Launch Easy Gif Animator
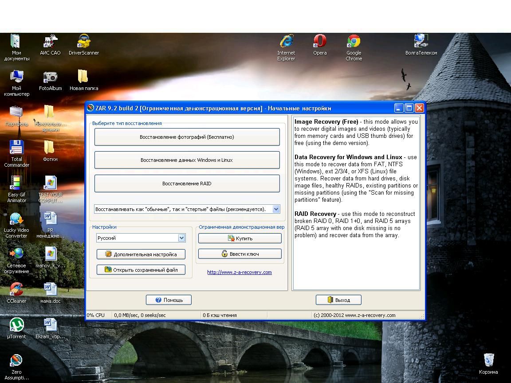The height and width of the screenshot is (383, 511). (x=16, y=189)
